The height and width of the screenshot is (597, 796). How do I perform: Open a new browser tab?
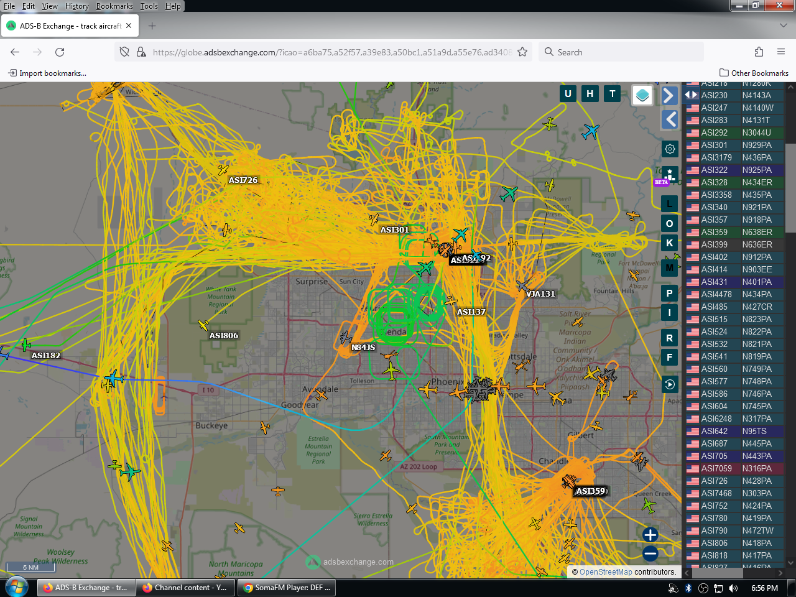(152, 26)
